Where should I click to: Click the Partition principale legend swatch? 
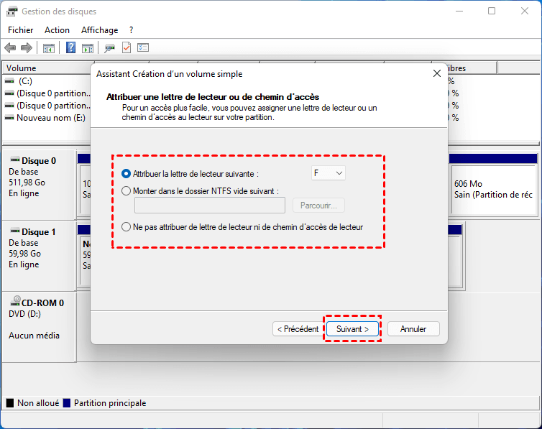coord(67,403)
